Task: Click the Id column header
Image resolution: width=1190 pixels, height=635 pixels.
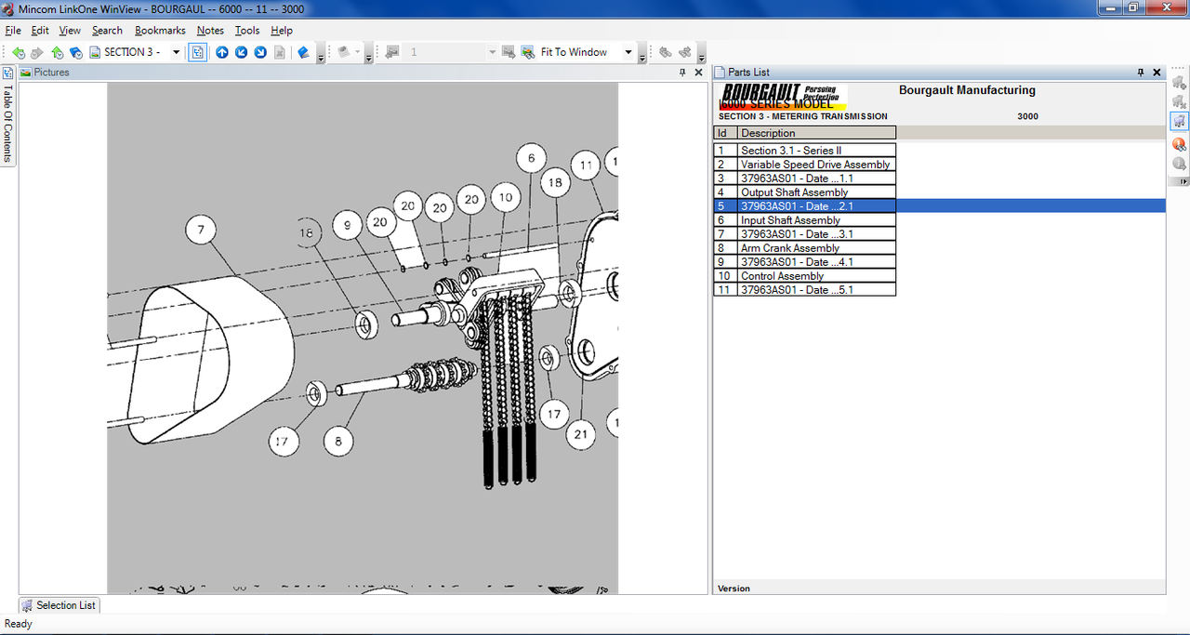Action: coord(725,133)
